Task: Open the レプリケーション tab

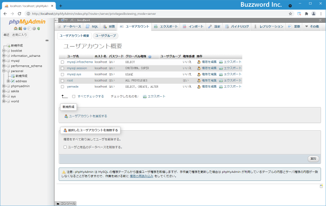Action: coord(269,26)
